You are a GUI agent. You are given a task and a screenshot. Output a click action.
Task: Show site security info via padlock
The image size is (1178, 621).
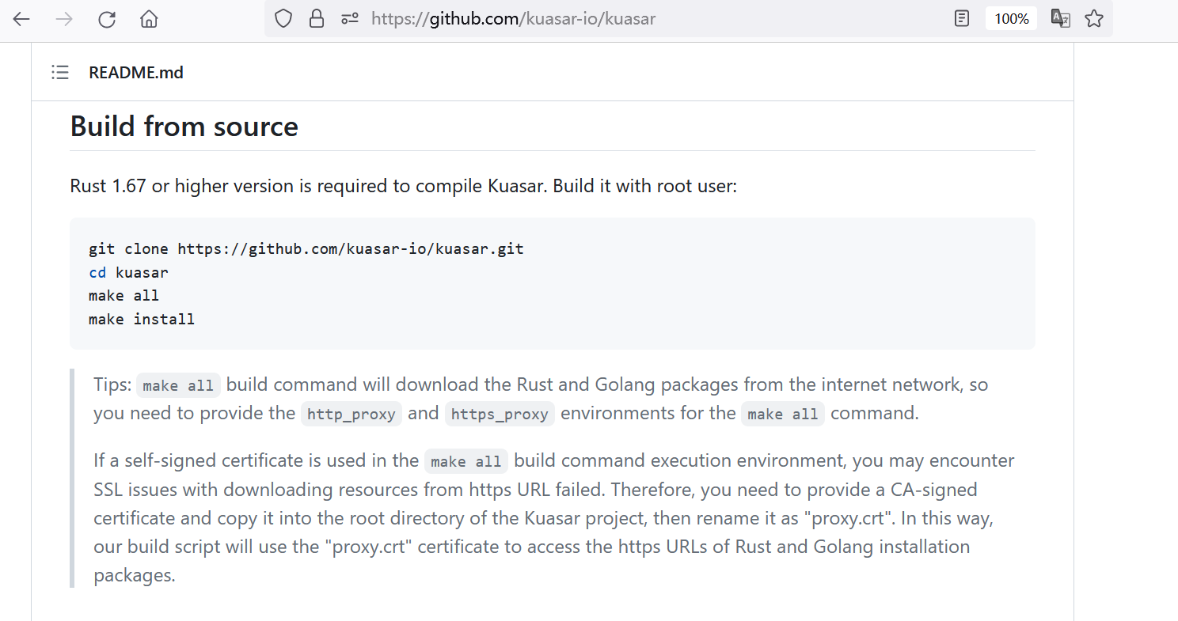pyautogui.click(x=317, y=19)
